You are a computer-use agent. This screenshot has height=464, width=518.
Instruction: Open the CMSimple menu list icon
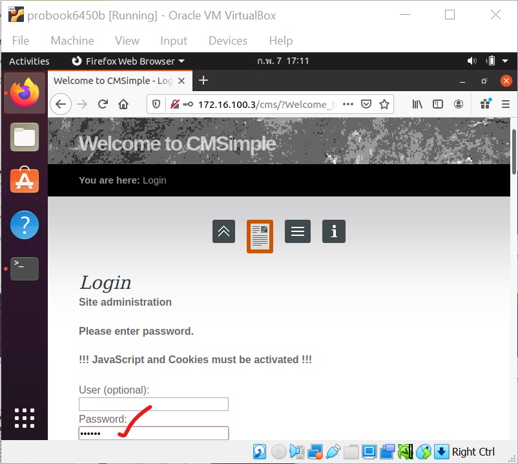[x=298, y=231]
